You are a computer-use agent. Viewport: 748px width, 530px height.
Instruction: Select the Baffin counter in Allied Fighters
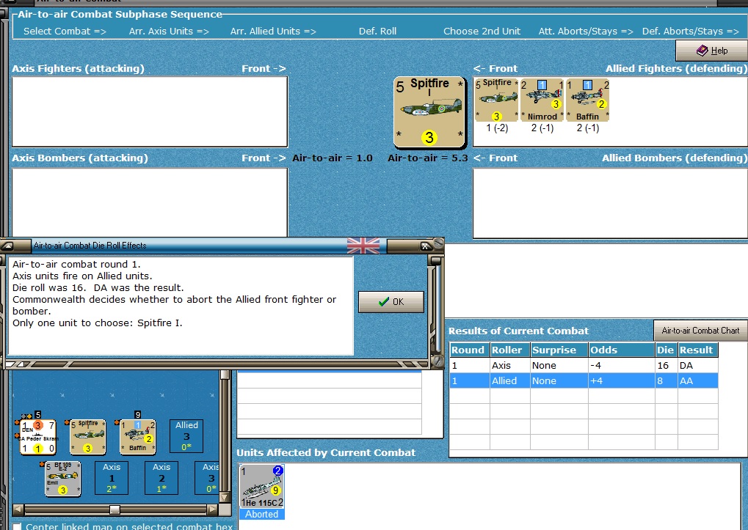tap(588, 100)
